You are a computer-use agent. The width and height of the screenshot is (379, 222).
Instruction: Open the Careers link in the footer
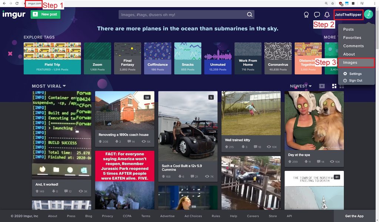click(253, 216)
